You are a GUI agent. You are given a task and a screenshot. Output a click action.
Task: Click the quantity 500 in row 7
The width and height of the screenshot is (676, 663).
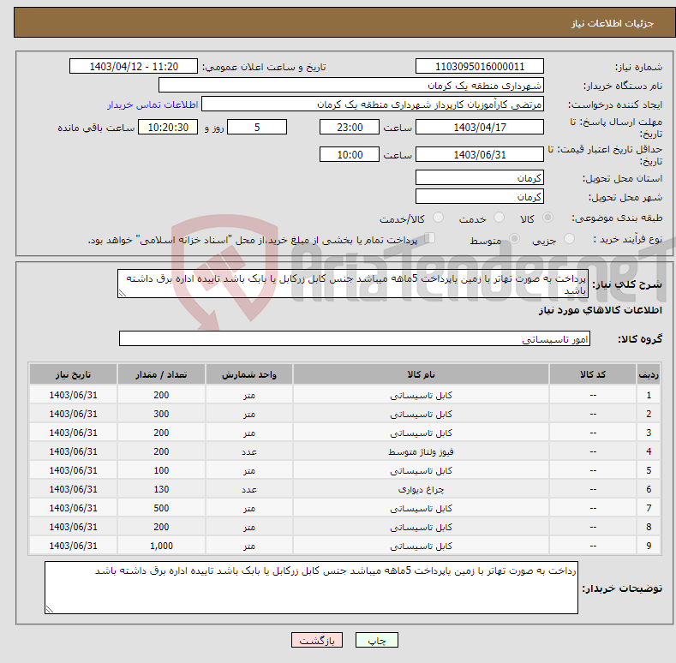[x=161, y=508]
